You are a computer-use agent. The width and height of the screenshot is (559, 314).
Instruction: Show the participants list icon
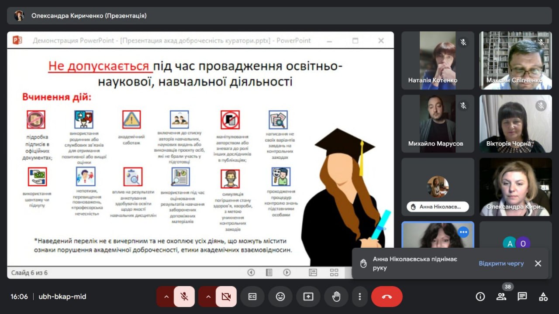501,297
